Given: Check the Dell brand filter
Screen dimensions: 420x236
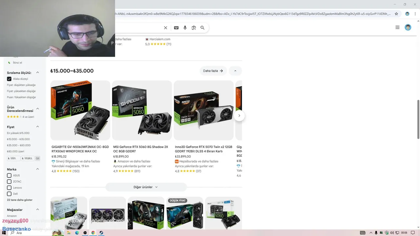Looking at the screenshot, I should tap(9, 194).
